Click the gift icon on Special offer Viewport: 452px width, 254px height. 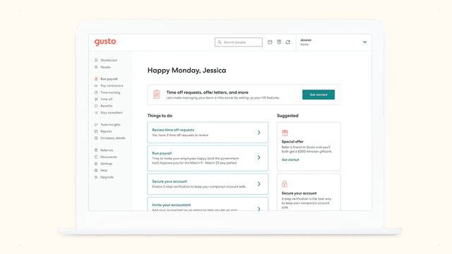click(285, 133)
